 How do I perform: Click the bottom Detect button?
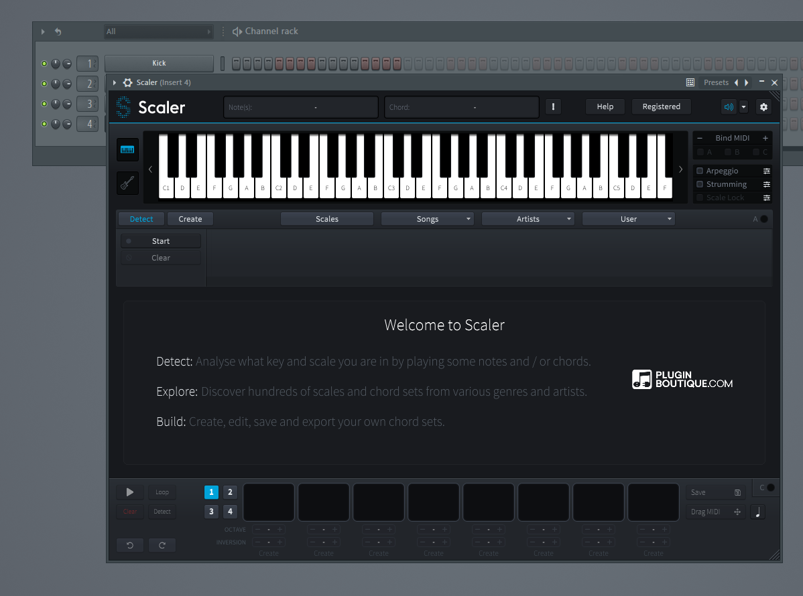(162, 512)
